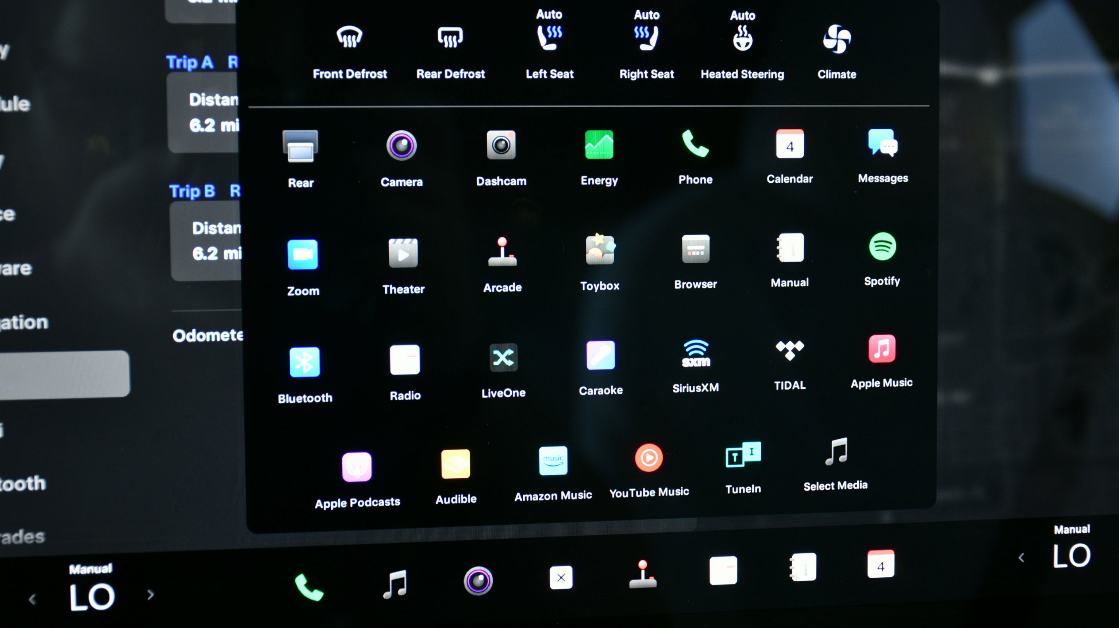Launch Apple Music
This screenshot has width=1119, height=628.
[x=882, y=362]
